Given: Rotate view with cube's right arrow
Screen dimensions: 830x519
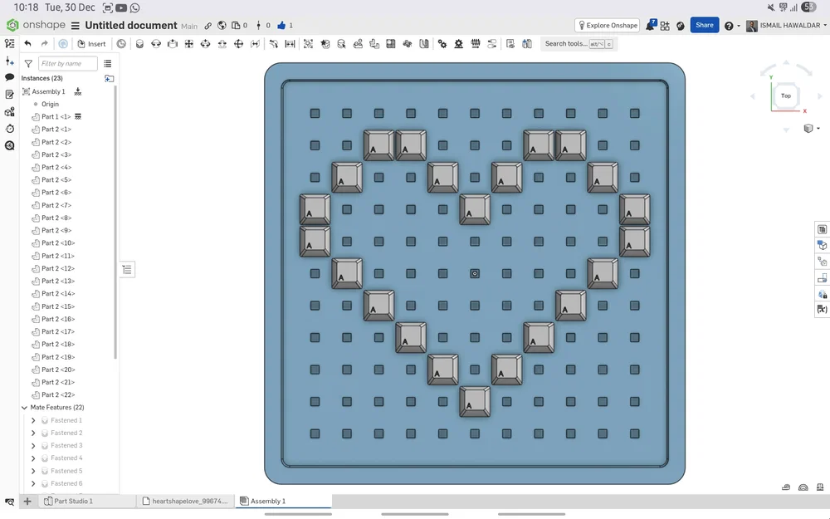Looking at the screenshot, I should pyautogui.click(x=820, y=96).
